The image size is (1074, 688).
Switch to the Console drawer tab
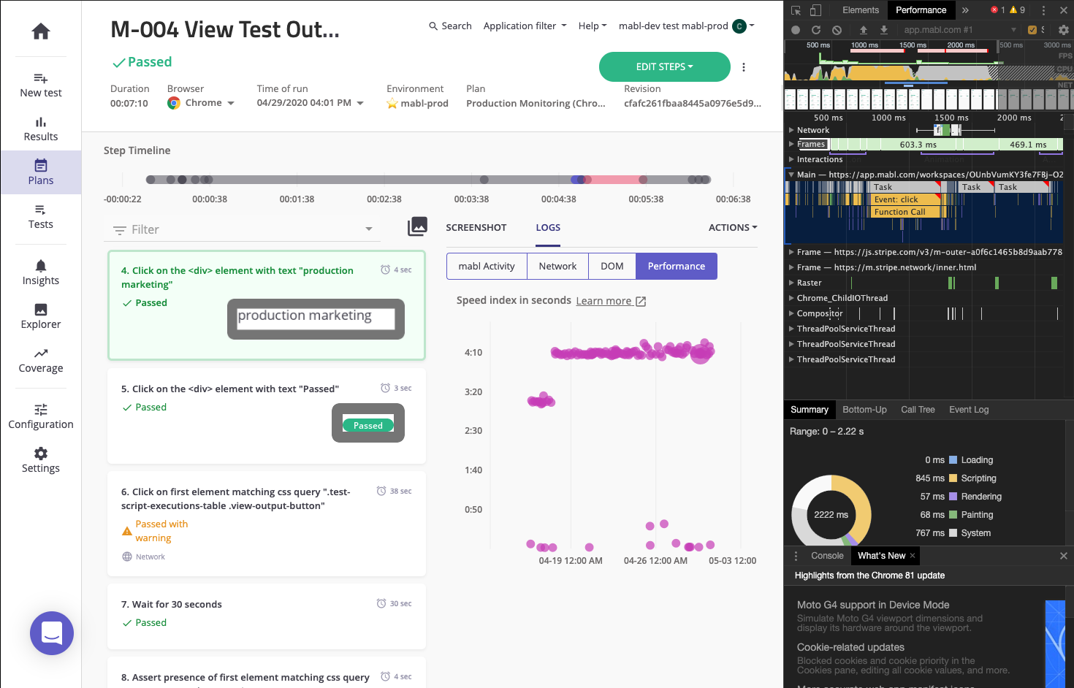[827, 556]
